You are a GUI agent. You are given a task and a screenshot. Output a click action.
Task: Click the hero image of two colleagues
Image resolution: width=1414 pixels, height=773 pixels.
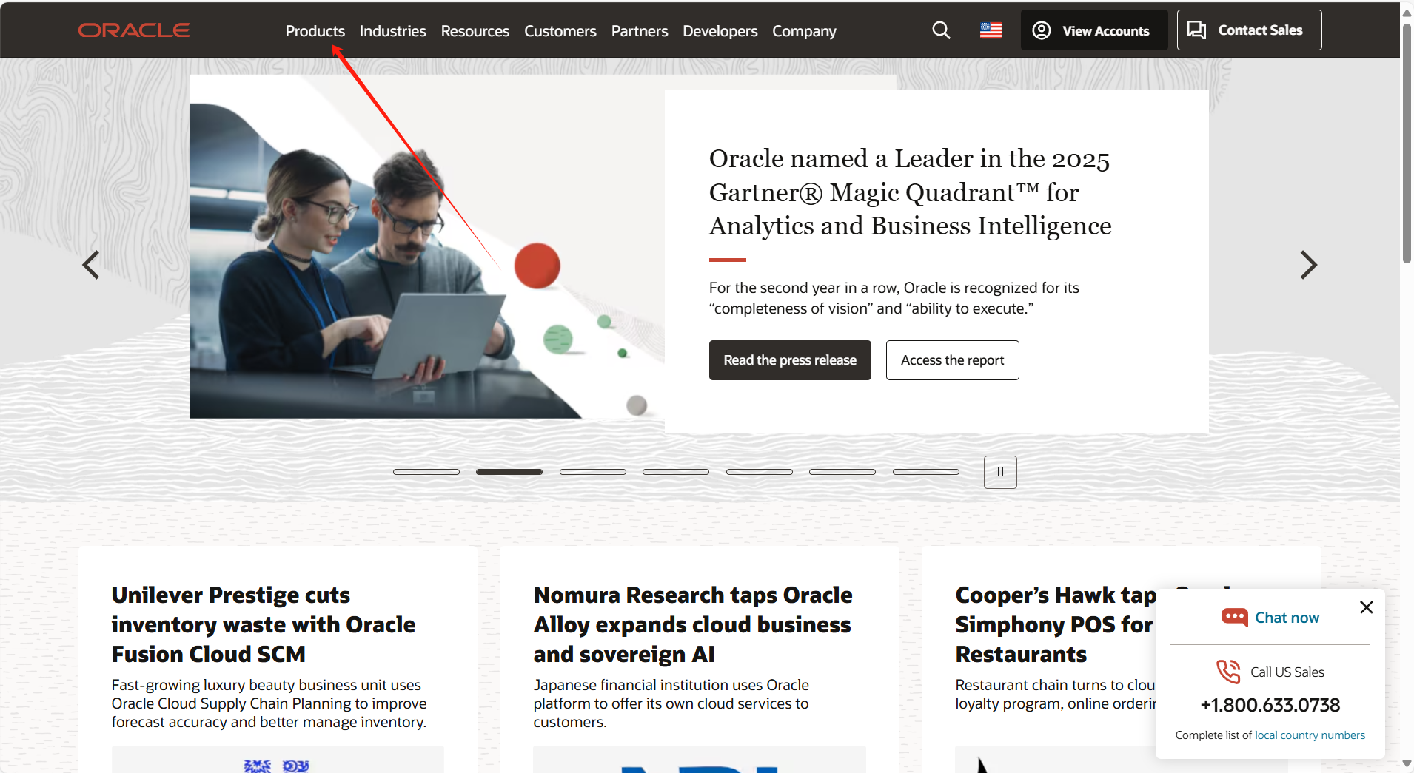427,247
